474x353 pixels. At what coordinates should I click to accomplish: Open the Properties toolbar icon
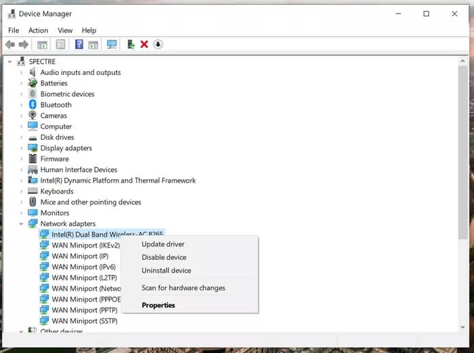click(60, 45)
